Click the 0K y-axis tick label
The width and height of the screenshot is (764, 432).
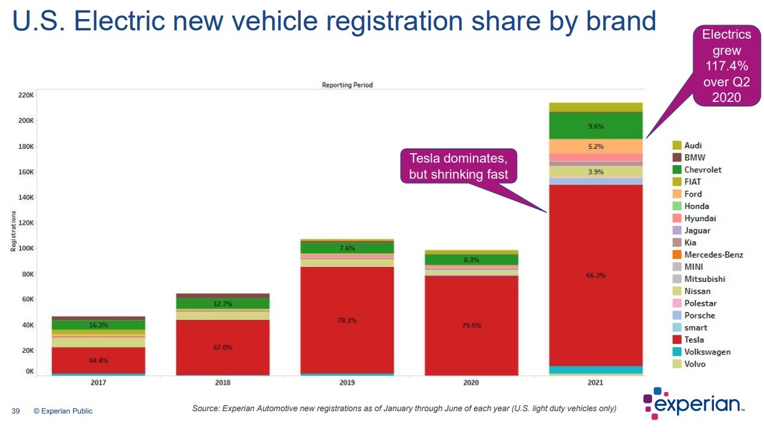click(x=30, y=371)
